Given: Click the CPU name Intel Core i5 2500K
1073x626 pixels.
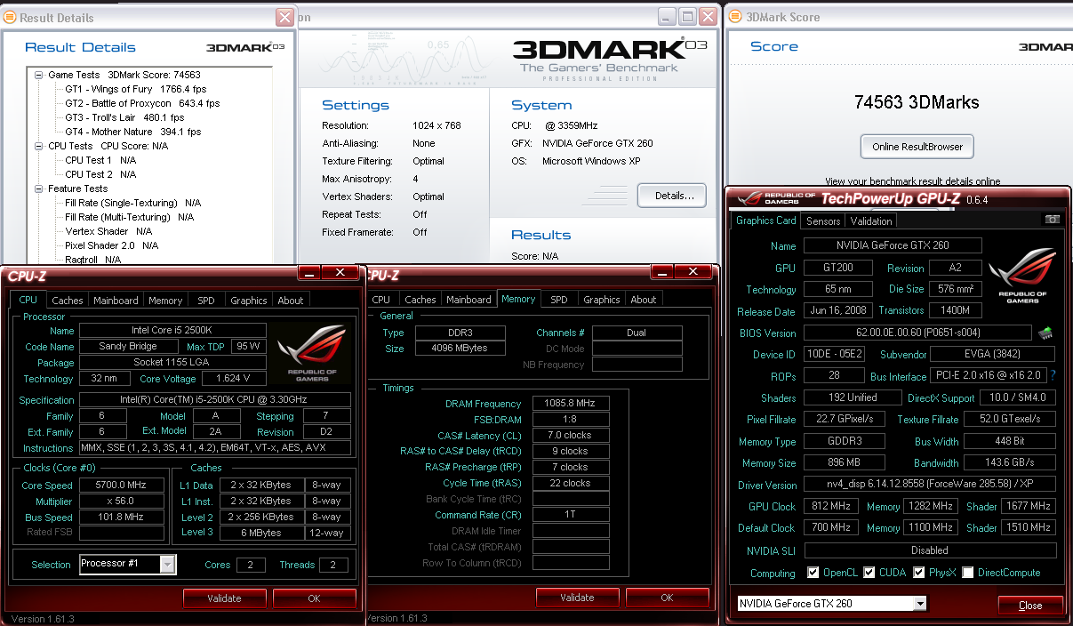Looking at the screenshot, I should pyautogui.click(x=172, y=331).
